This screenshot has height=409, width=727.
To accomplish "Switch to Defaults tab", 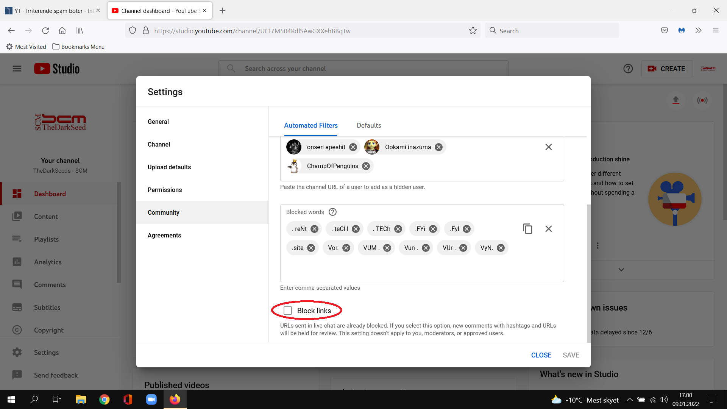I will pos(369,125).
